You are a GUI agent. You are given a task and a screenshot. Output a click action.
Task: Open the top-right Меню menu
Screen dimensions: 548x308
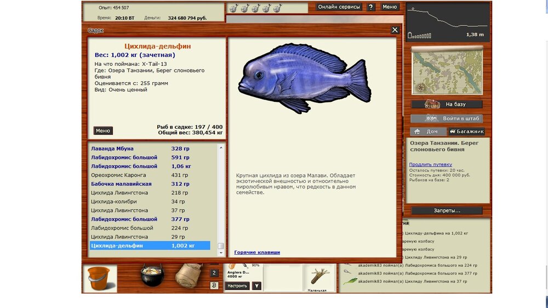tap(390, 7)
